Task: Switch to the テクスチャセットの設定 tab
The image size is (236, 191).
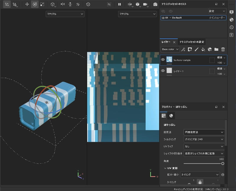Action: tap(192, 42)
